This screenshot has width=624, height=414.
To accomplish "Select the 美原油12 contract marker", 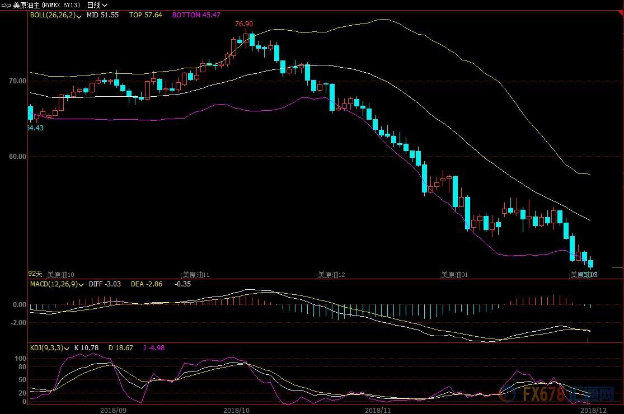I will tap(331, 275).
